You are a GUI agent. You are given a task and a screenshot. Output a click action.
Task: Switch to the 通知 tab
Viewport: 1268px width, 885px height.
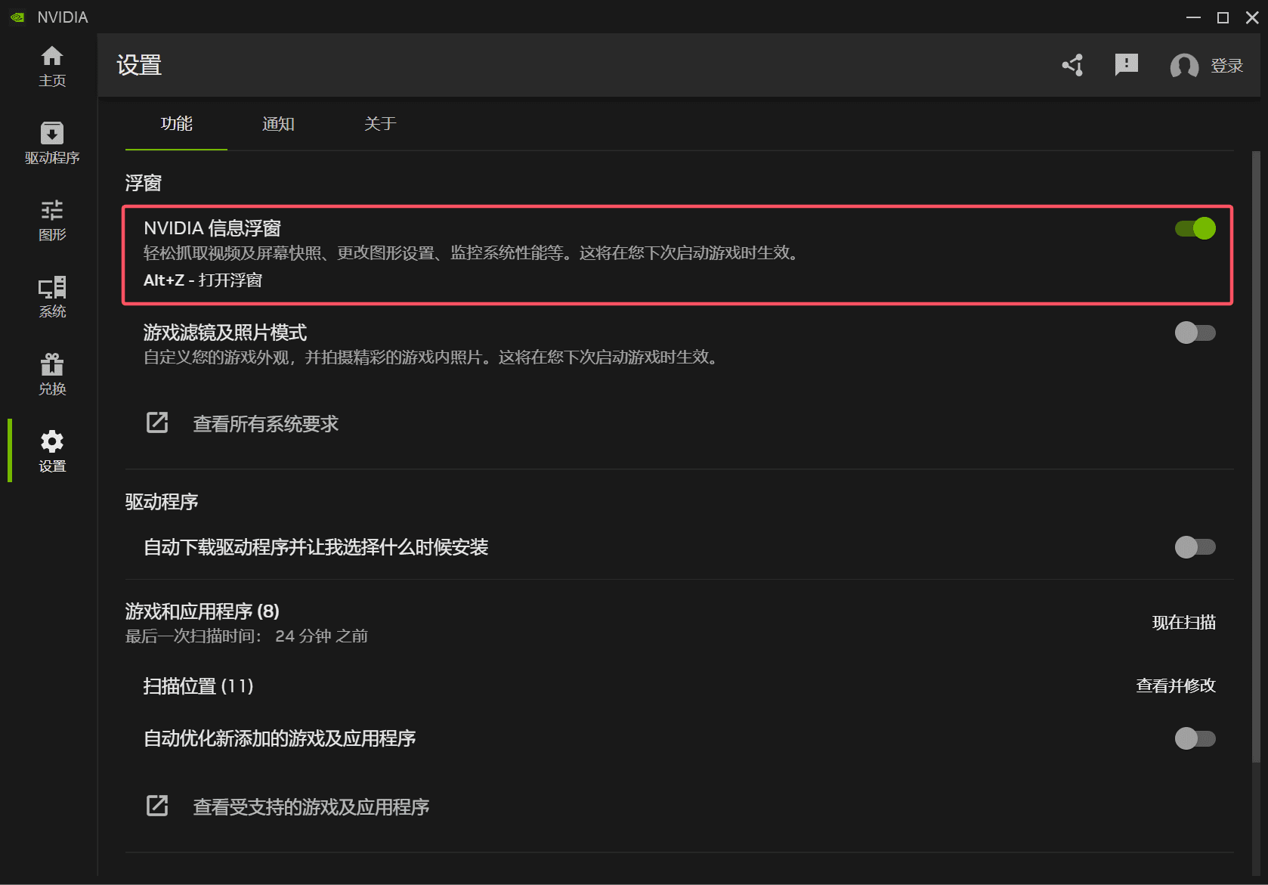278,124
